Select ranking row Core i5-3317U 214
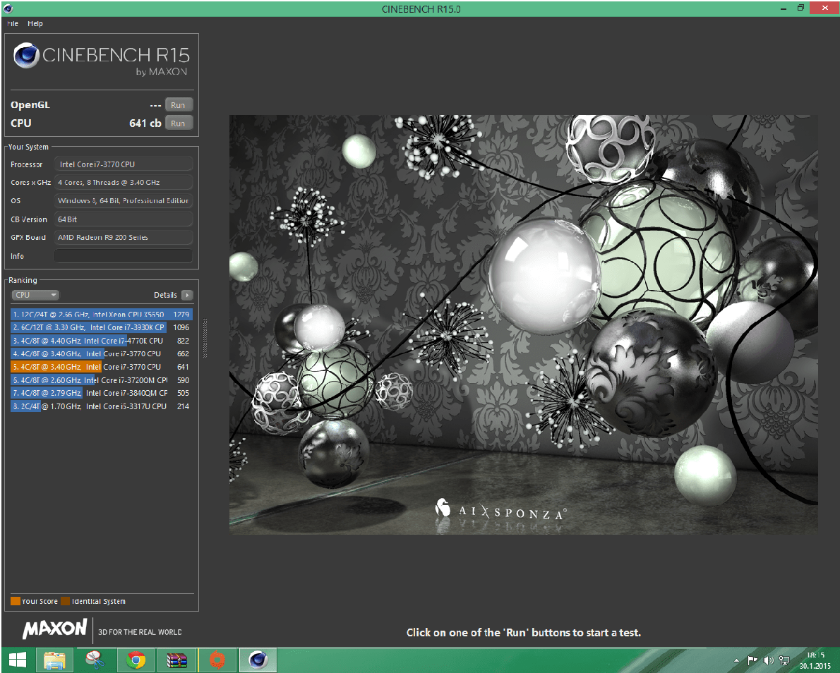Screen dimensions: 840x673 [101, 406]
